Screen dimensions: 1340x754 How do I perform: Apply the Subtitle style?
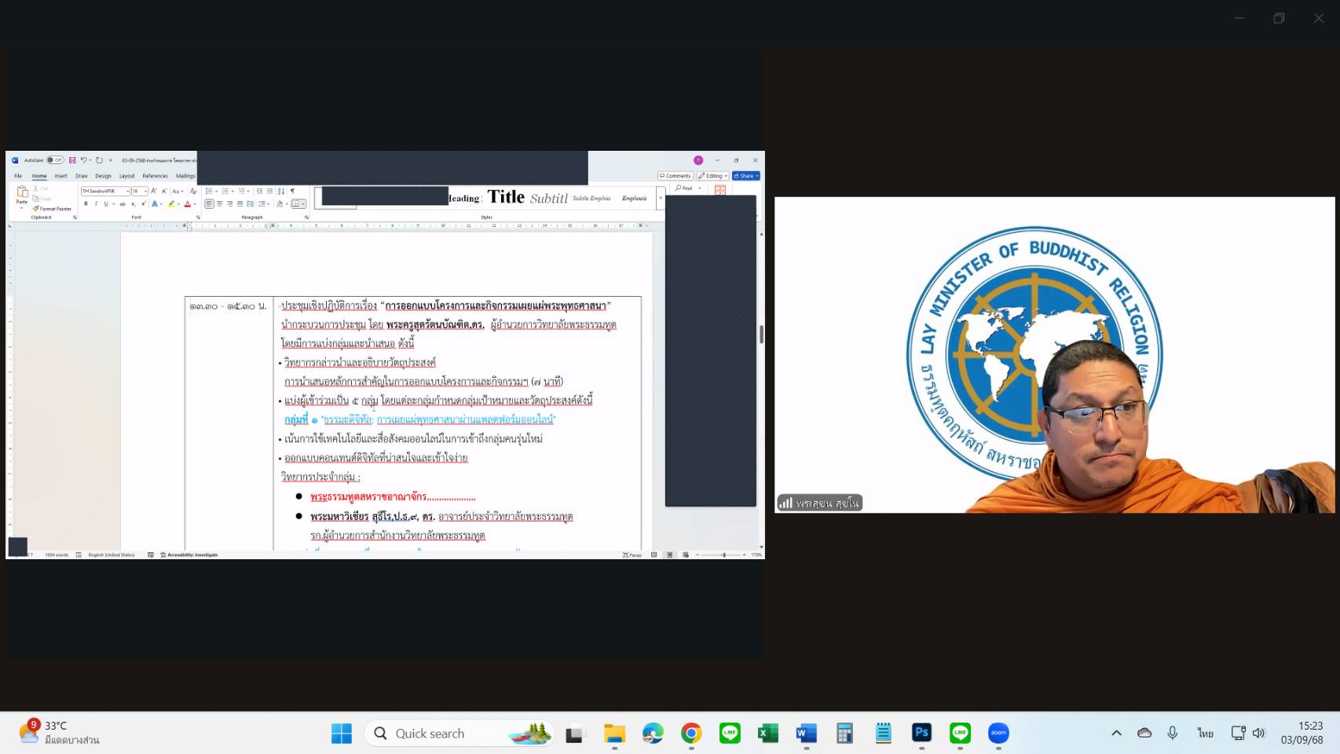point(548,198)
